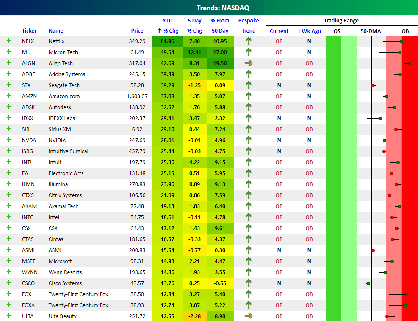
Task: Click the EA row plus icon
Action: click(9, 173)
